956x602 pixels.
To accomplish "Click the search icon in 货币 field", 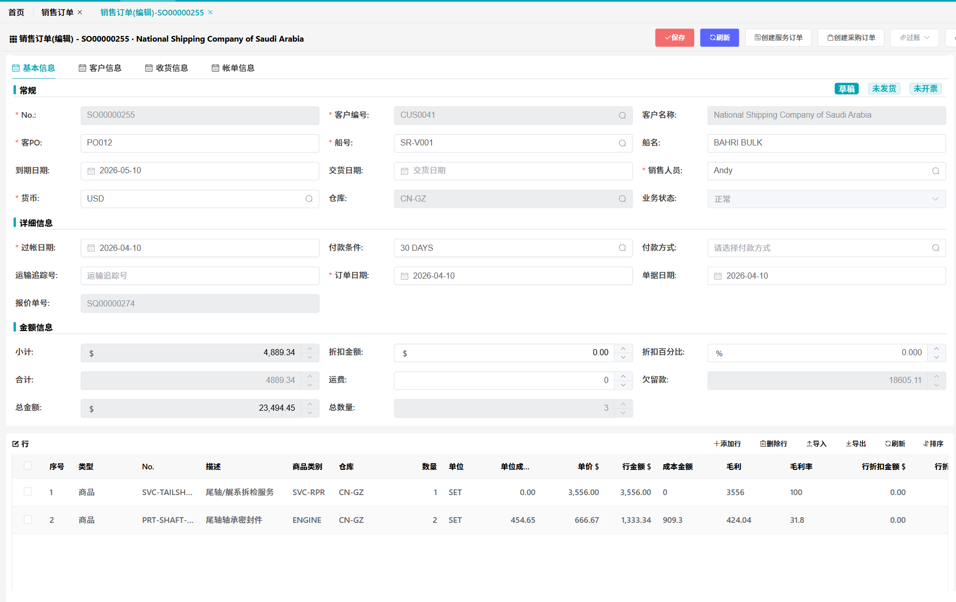I will [309, 199].
